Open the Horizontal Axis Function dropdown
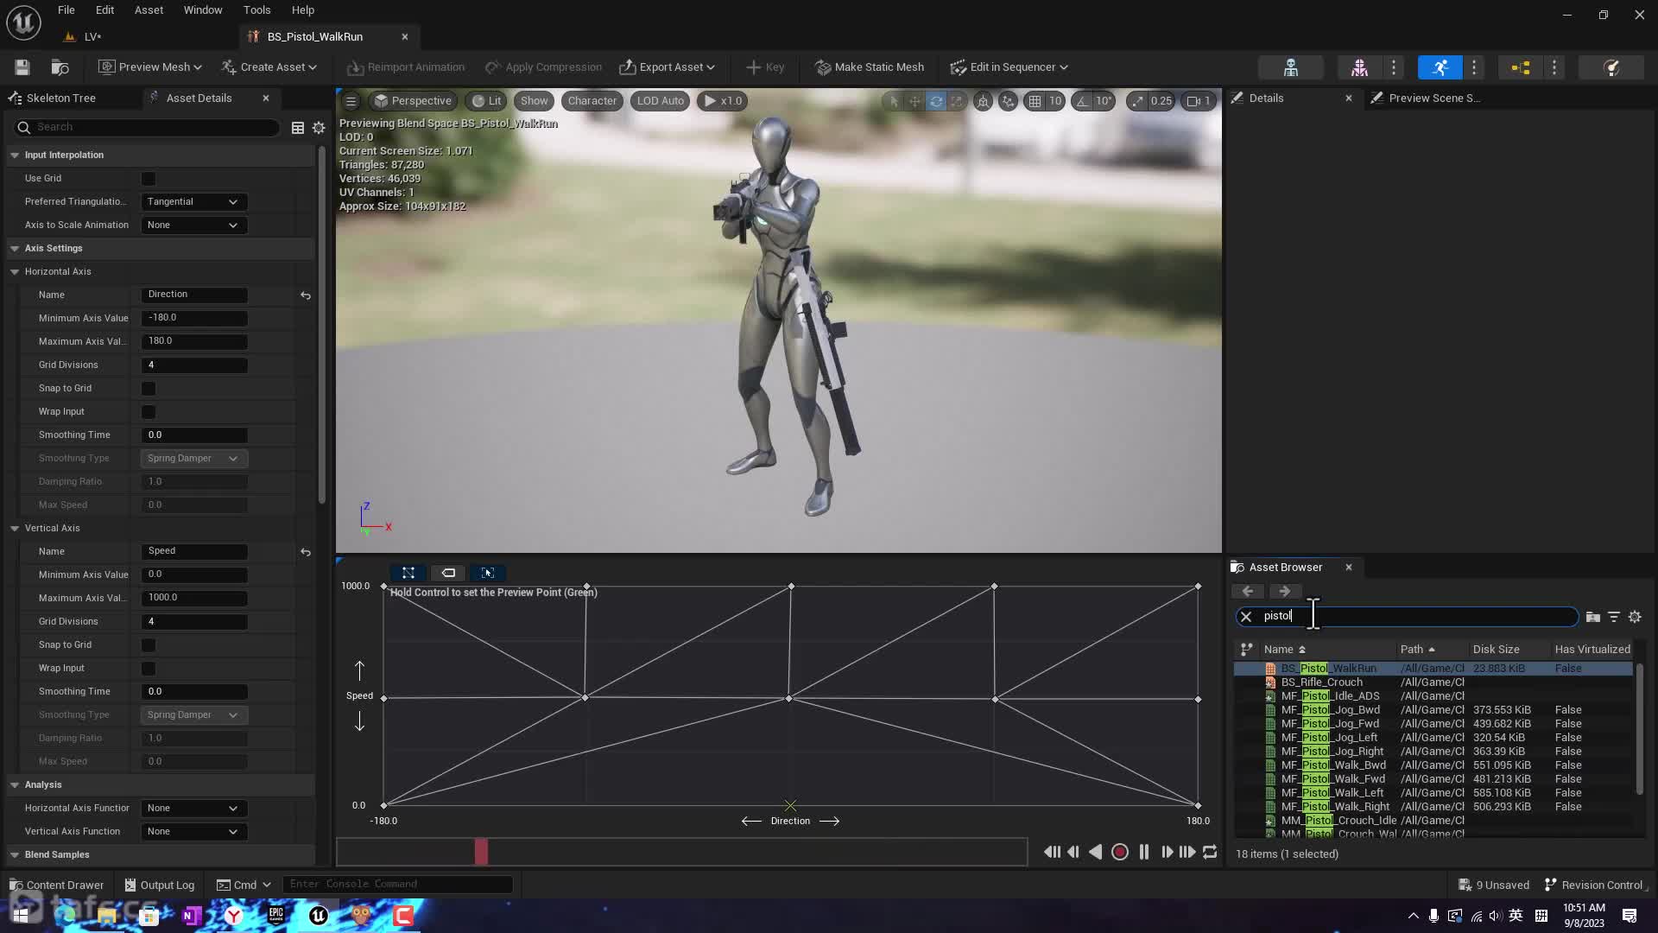This screenshot has width=1658, height=933. pos(193,809)
